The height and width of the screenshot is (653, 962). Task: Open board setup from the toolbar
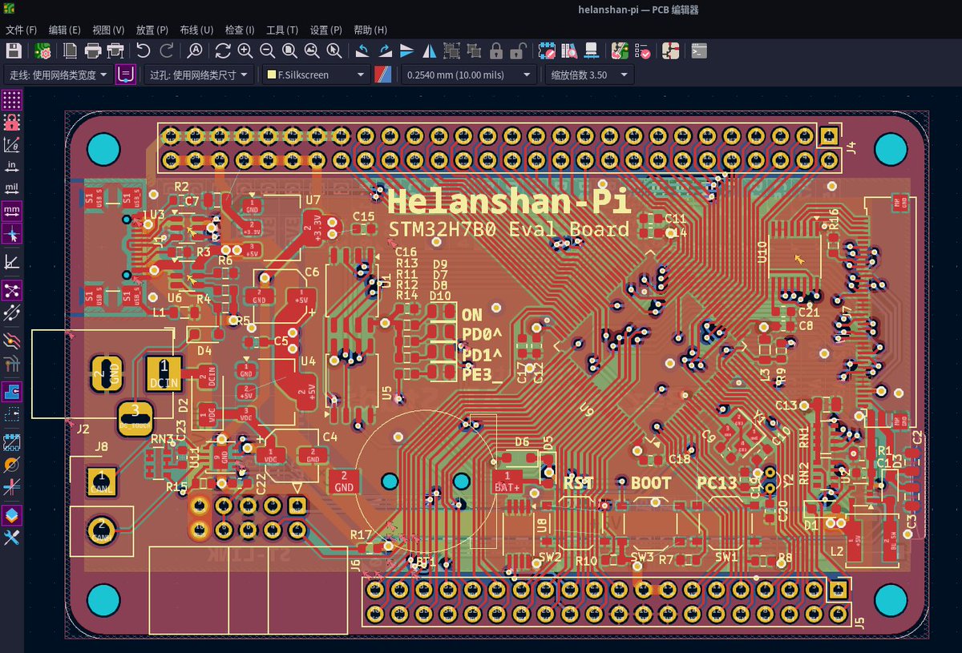point(42,51)
